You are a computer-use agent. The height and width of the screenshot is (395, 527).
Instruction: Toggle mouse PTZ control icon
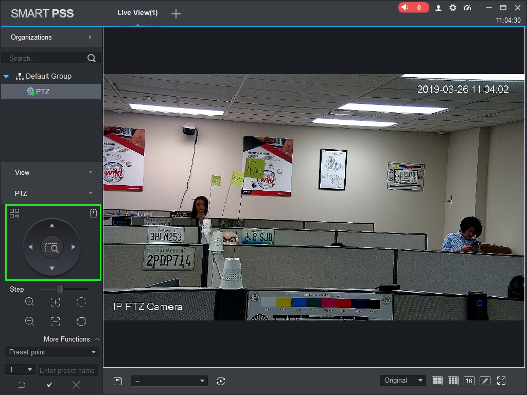(x=93, y=213)
